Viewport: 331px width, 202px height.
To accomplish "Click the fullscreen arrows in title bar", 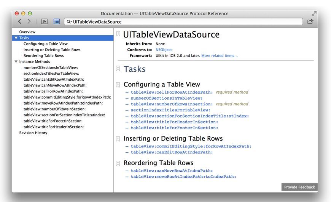I will tap(314, 14).
